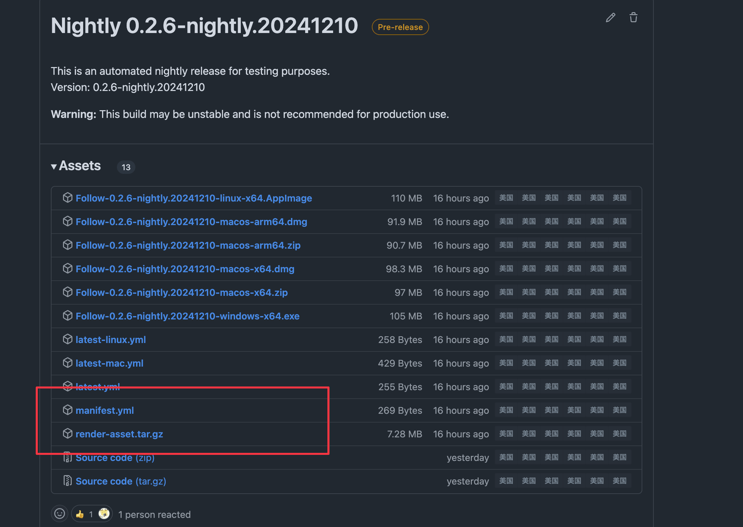
Task: Click '1 person reacted' text
Action: click(x=155, y=515)
